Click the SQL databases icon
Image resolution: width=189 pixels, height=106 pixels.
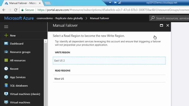point(6,85)
